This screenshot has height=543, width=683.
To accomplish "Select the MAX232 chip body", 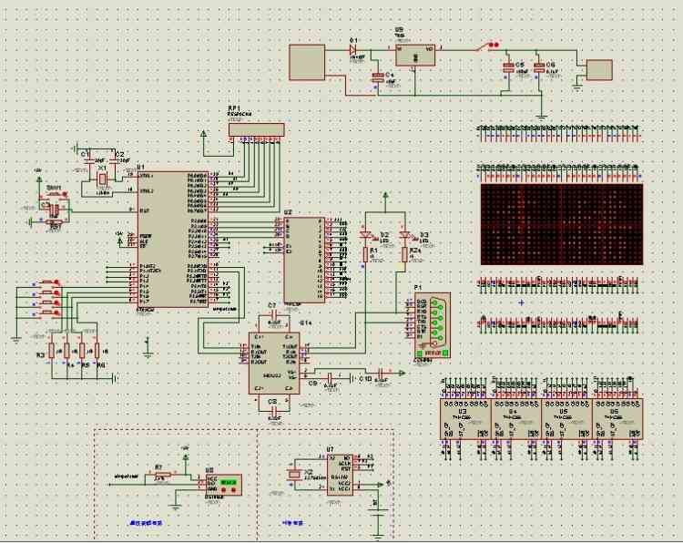I will click(x=274, y=363).
